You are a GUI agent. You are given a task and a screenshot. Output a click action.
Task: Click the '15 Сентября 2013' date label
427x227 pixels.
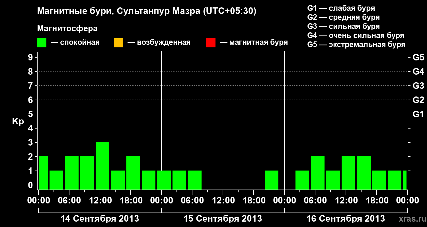tap(223, 218)
